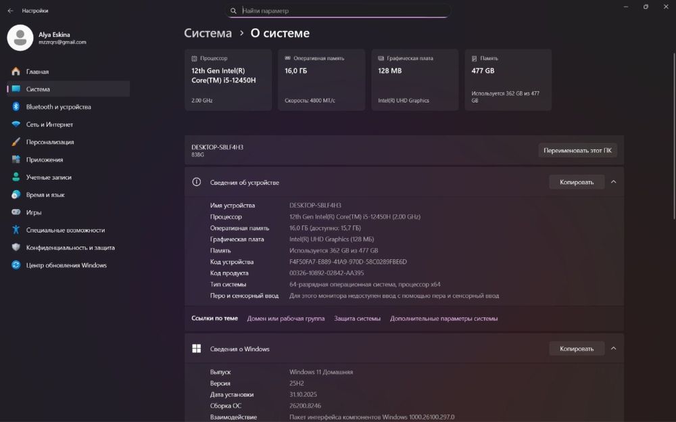Viewport: 676px width, 422px height.
Task: Open Конфиденциальность и защита
Action: [x=68, y=248]
